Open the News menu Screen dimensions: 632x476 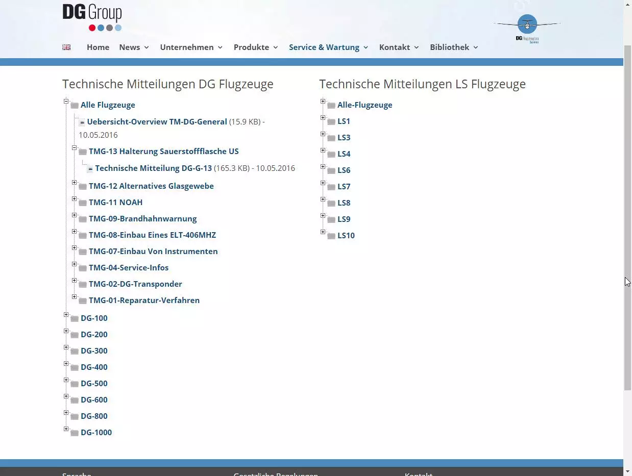point(134,47)
